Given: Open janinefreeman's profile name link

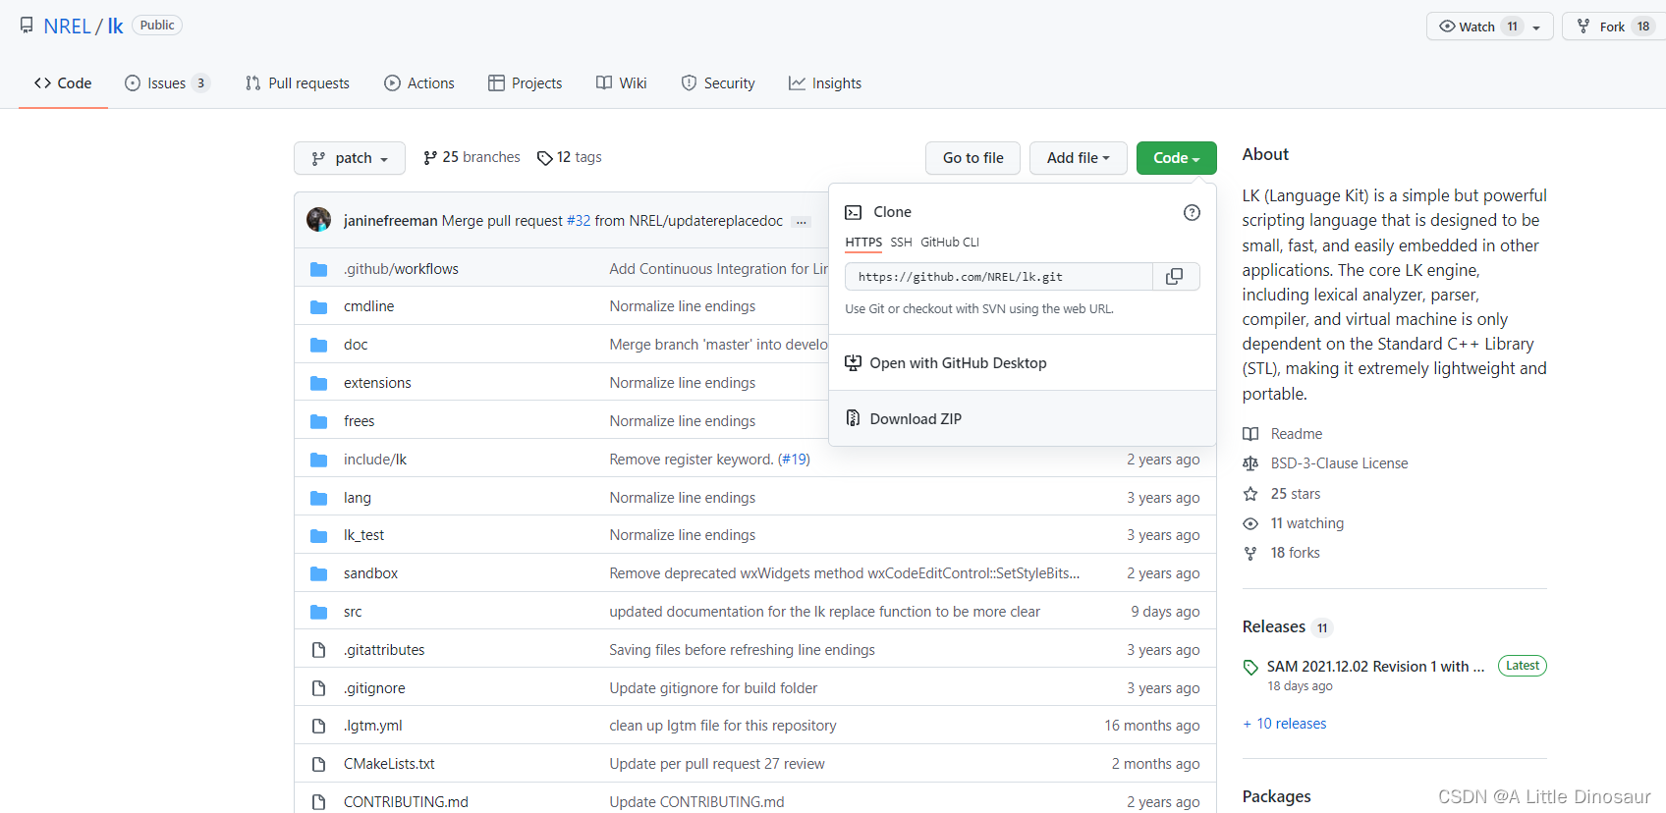Looking at the screenshot, I should pos(390,221).
